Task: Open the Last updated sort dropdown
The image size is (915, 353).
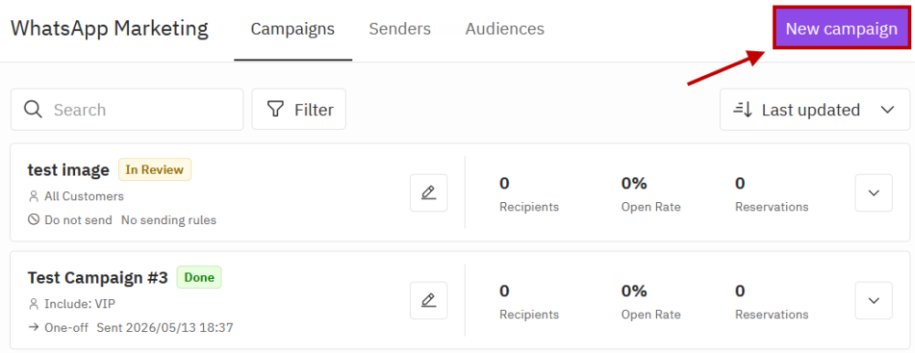Action: (814, 109)
